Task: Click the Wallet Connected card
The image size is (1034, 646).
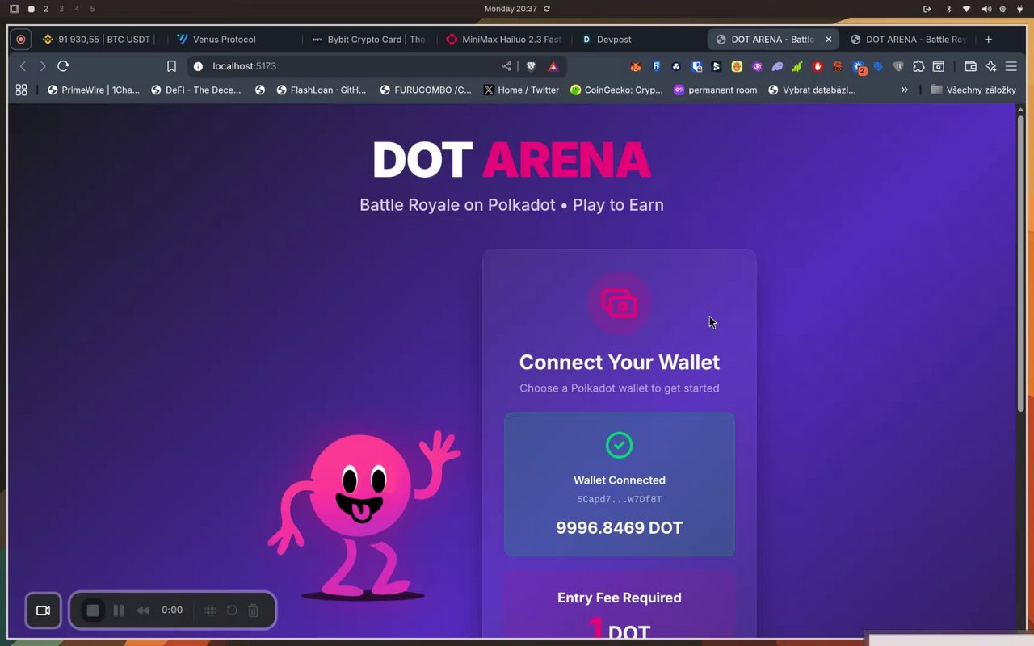Action: click(x=620, y=484)
